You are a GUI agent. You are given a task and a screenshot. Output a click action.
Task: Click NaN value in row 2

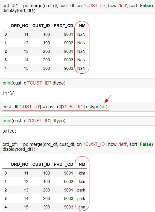point(81,51)
